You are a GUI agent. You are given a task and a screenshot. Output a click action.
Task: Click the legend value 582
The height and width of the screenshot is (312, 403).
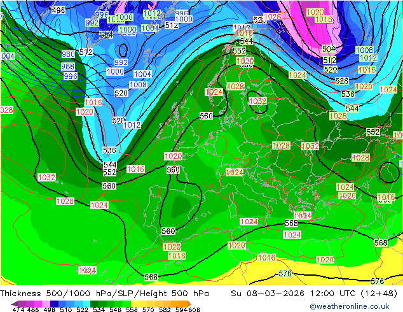[x=165, y=309]
